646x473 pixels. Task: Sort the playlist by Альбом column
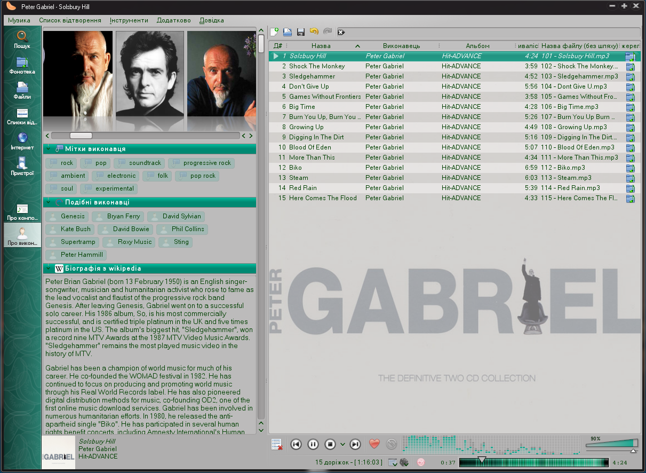tap(477, 46)
